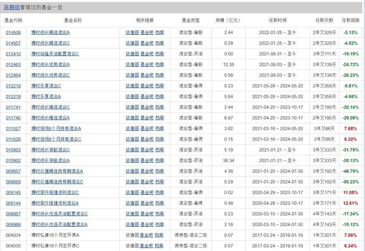
Task: Open fund code 008966 link
Action: coord(13,225)
